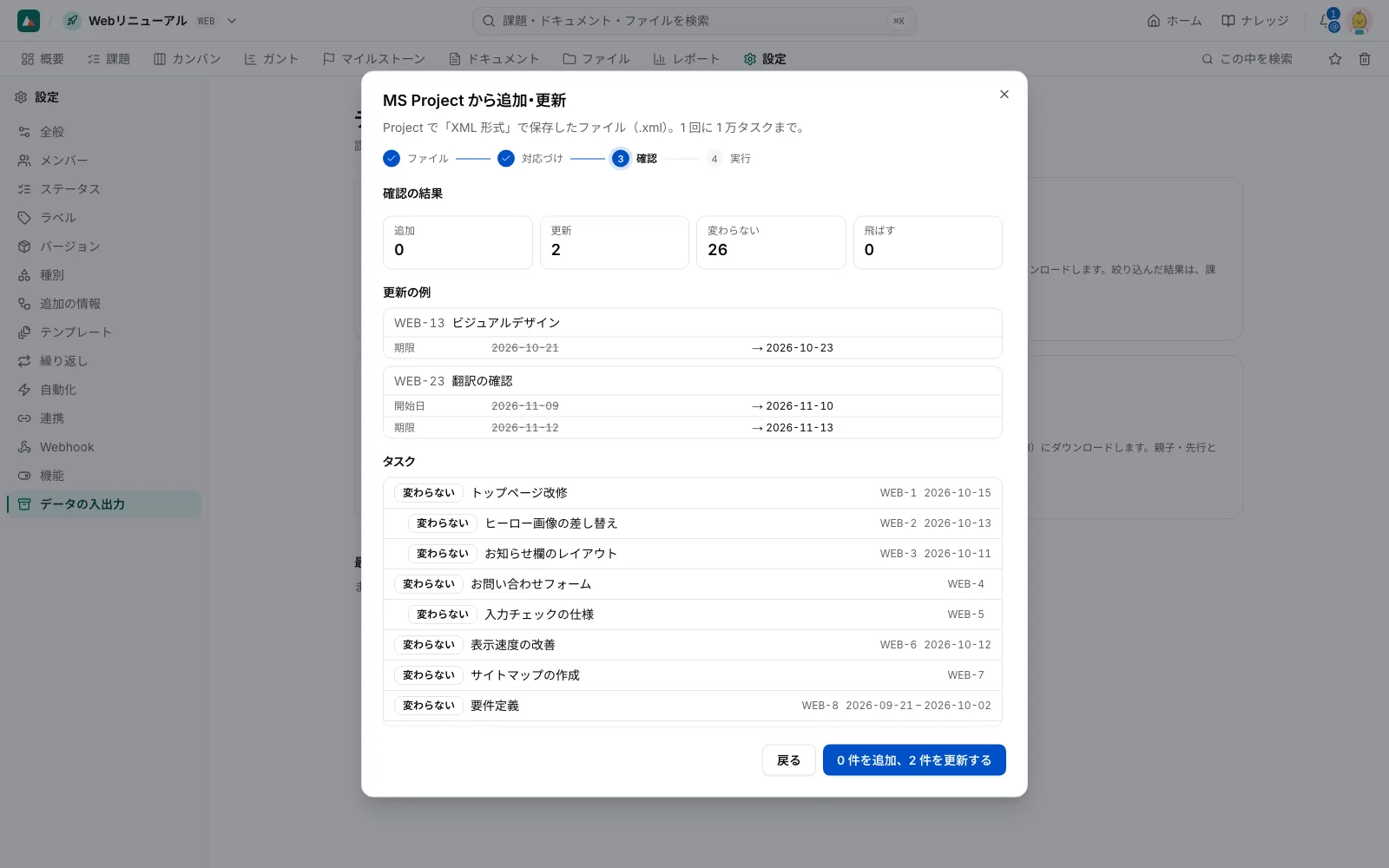The height and width of the screenshot is (868, 1389).
Task: Open the user avatar menu
Action: click(1359, 21)
